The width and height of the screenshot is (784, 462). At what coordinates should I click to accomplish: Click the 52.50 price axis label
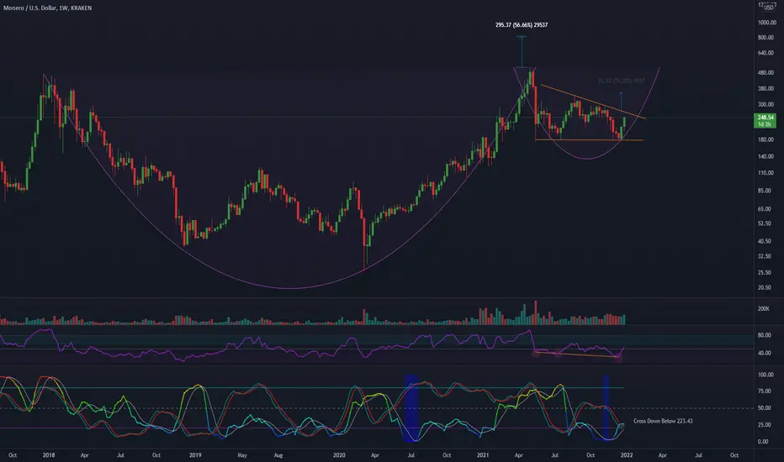click(765, 223)
